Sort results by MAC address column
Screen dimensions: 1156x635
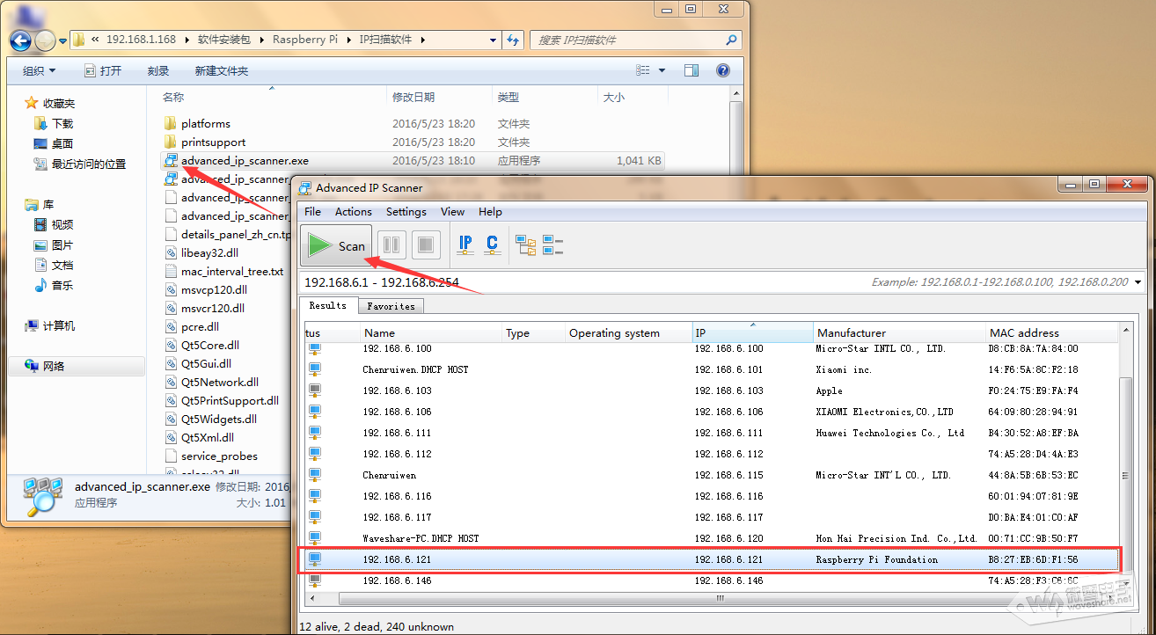point(1052,332)
